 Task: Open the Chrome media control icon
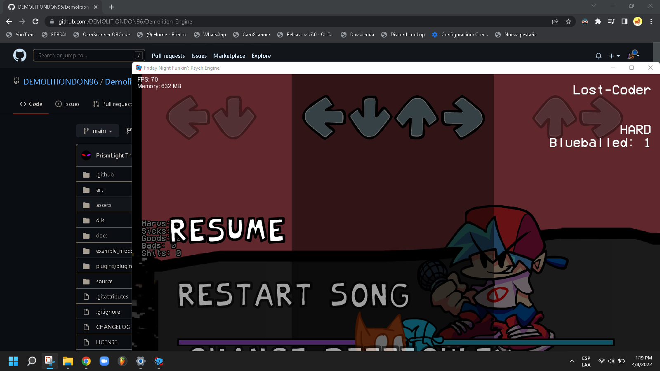[611, 21]
